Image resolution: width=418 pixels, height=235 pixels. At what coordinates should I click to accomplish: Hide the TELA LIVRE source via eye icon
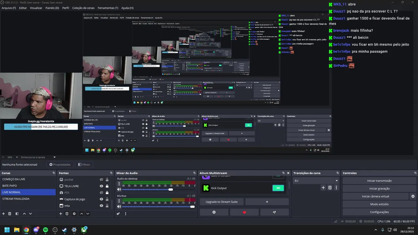click(102, 186)
